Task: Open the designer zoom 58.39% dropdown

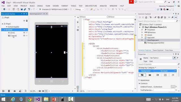Action: [x=37, y=91]
